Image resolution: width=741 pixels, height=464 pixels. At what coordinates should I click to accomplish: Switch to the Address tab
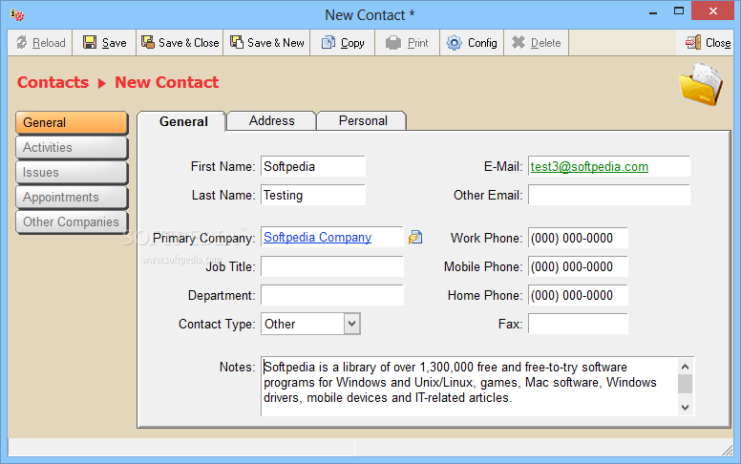pos(272,121)
